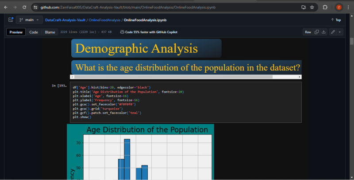Click the pencil edit file icon
Viewport: 354px width, 180px height.
click(x=333, y=32)
